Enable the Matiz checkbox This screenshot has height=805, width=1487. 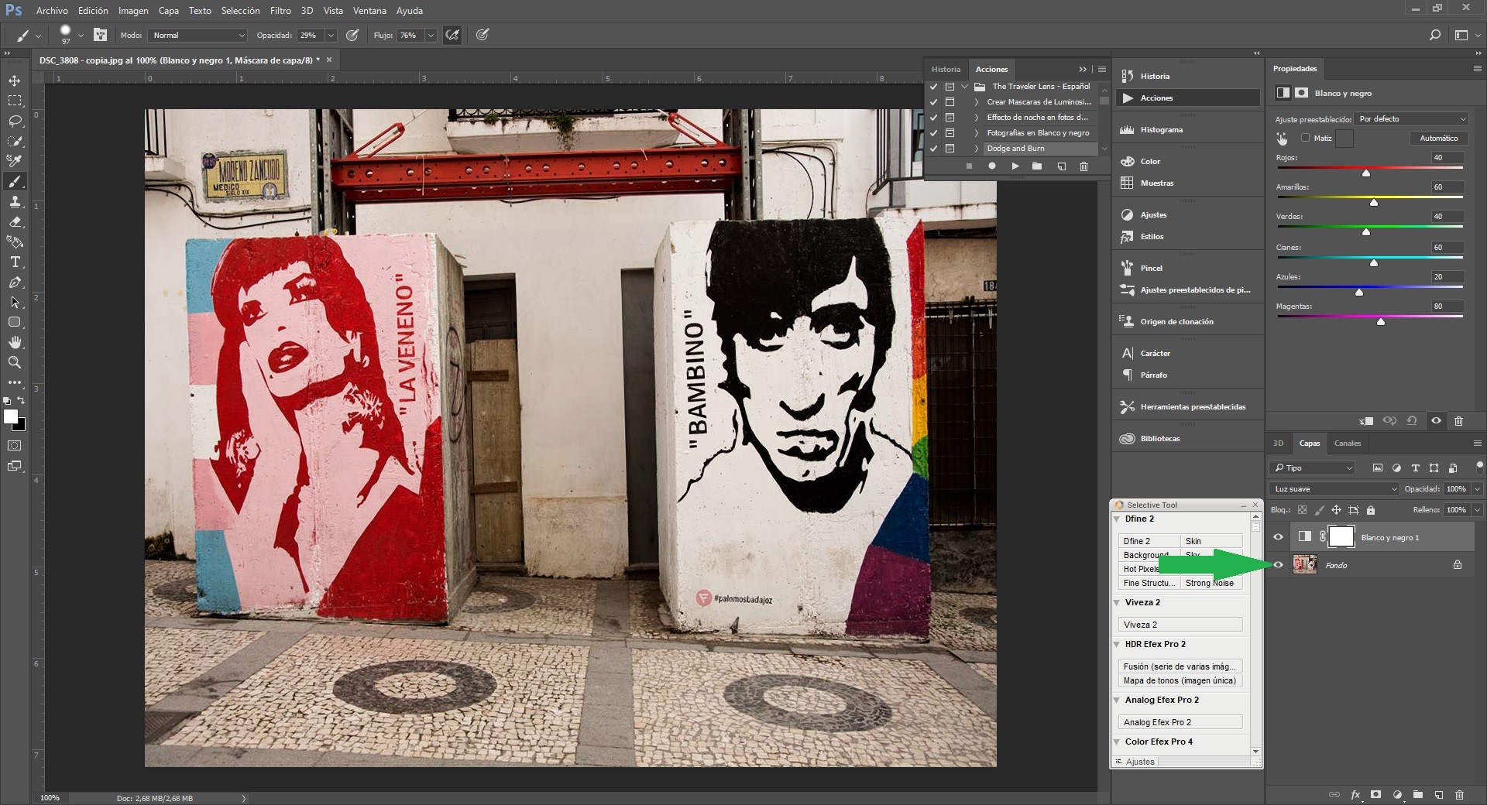pyautogui.click(x=1305, y=138)
